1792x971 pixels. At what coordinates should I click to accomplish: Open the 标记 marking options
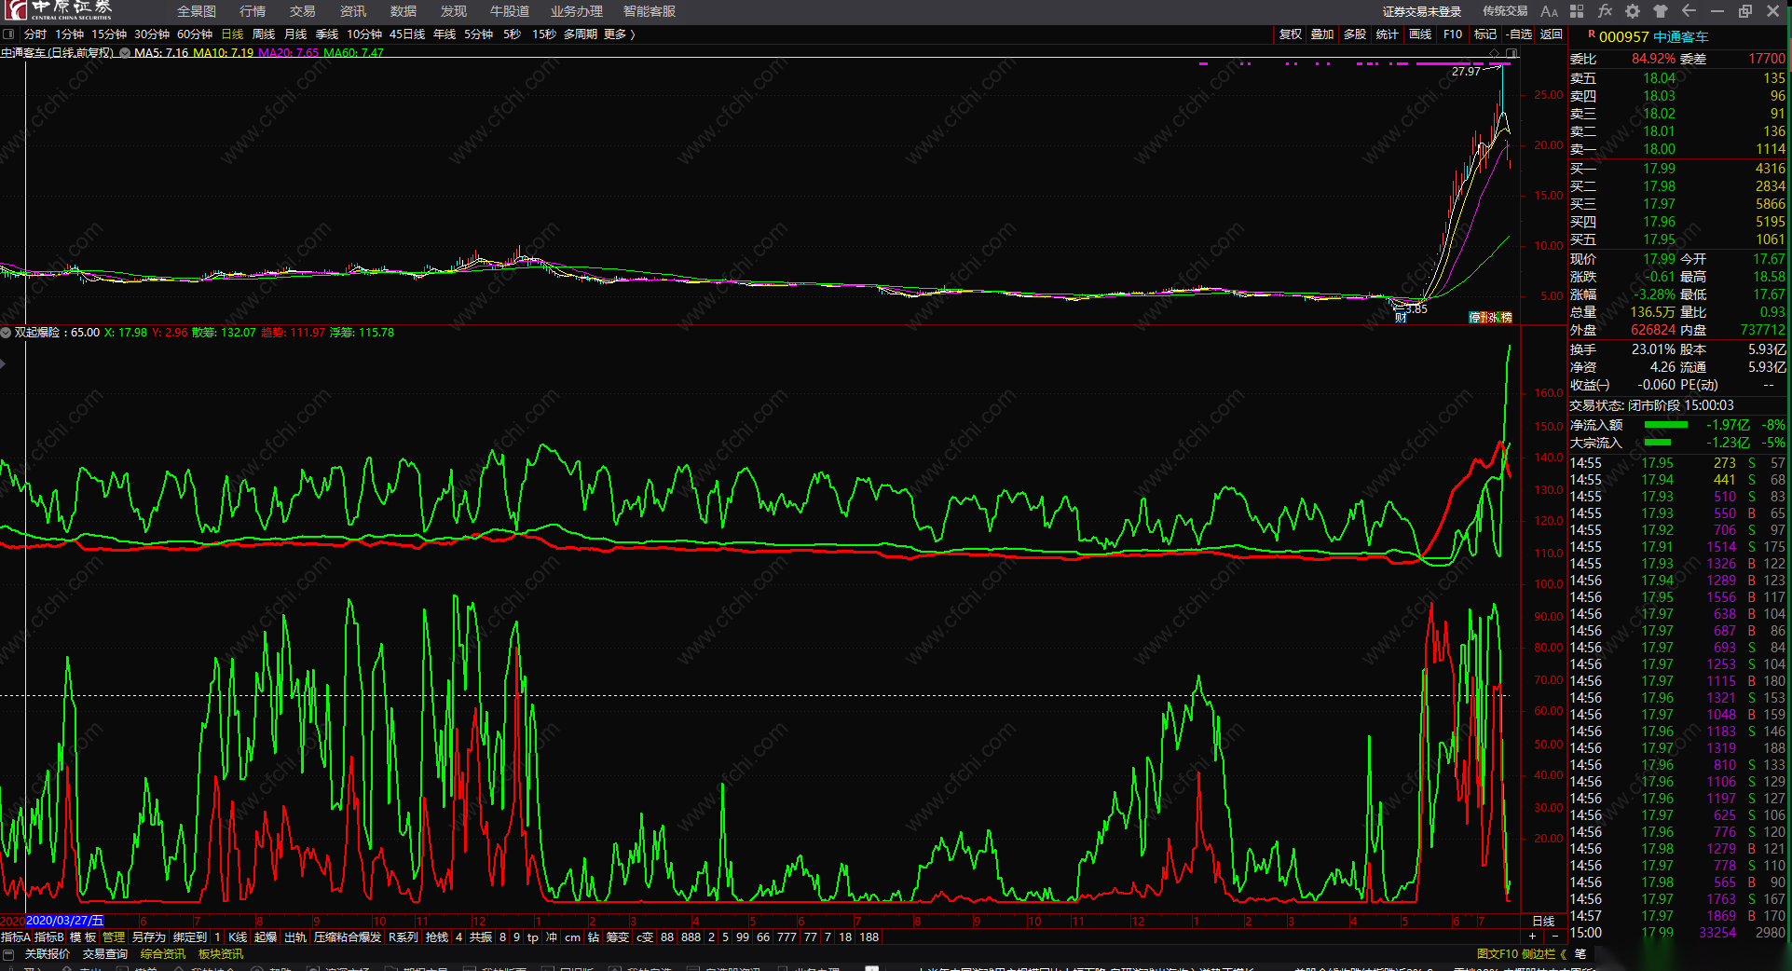pyautogui.click(x=1485, y=34)
